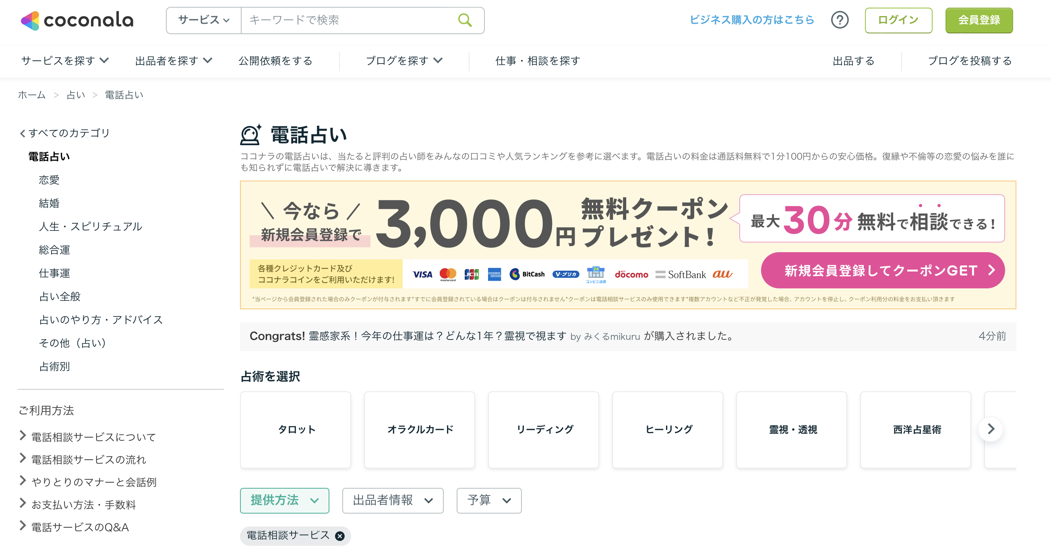Click the crystal ball icon beside 電話占い heading
The height and width of the screenshot is (551, 1051).
(250, 134)
